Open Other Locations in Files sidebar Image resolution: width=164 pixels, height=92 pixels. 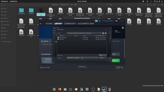click(7, 42)
